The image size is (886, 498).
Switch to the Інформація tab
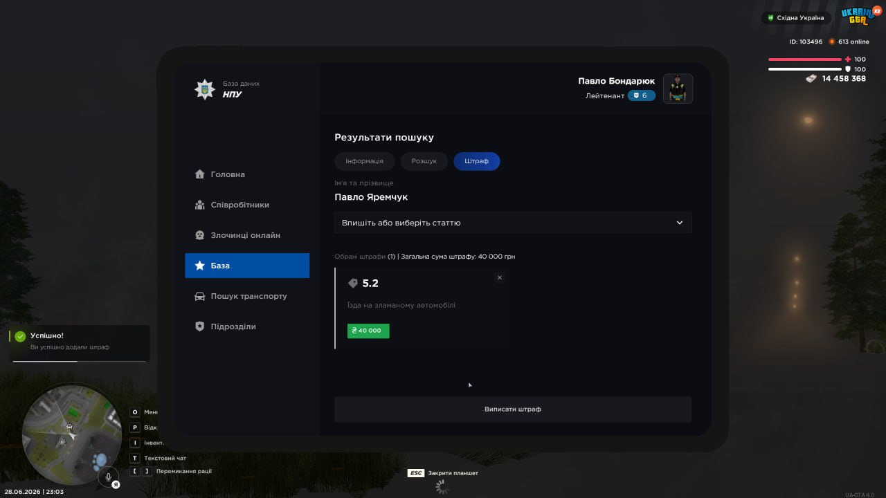[365, 161]
